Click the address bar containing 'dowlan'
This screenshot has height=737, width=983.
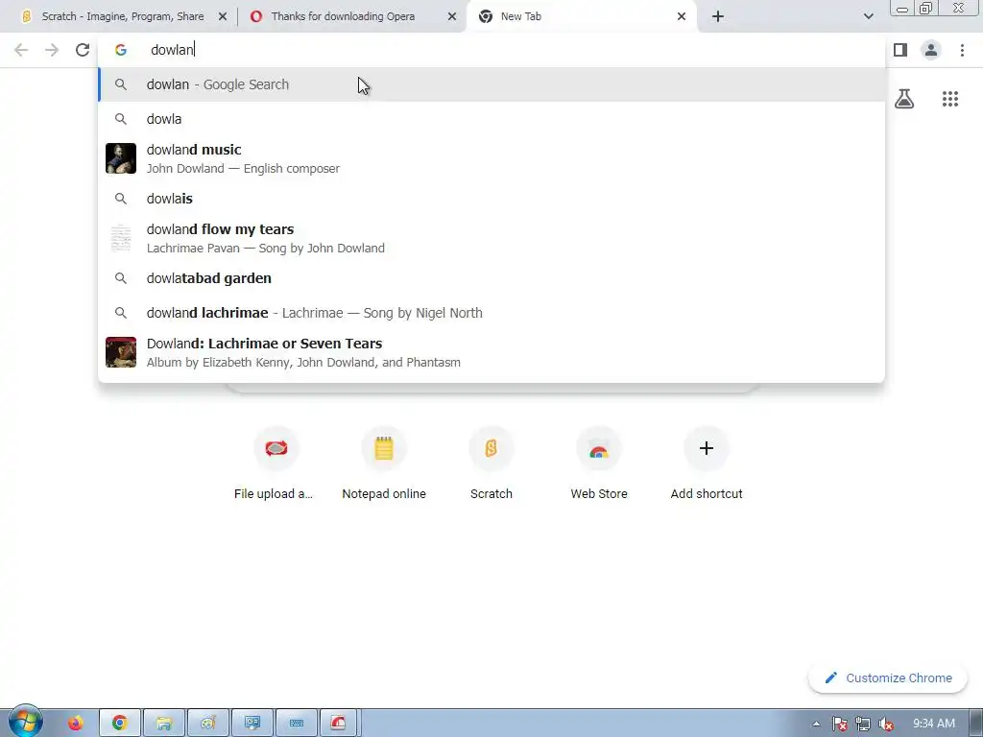click(491, 50)
